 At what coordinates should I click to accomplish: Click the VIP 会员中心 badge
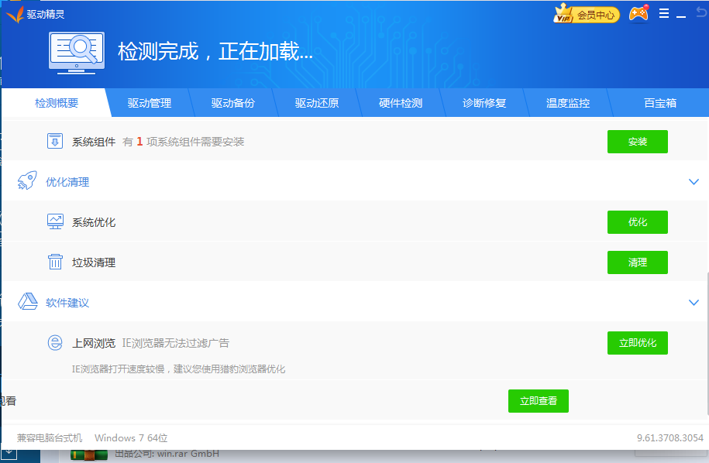pyautogui.click(x=587, y=14)
